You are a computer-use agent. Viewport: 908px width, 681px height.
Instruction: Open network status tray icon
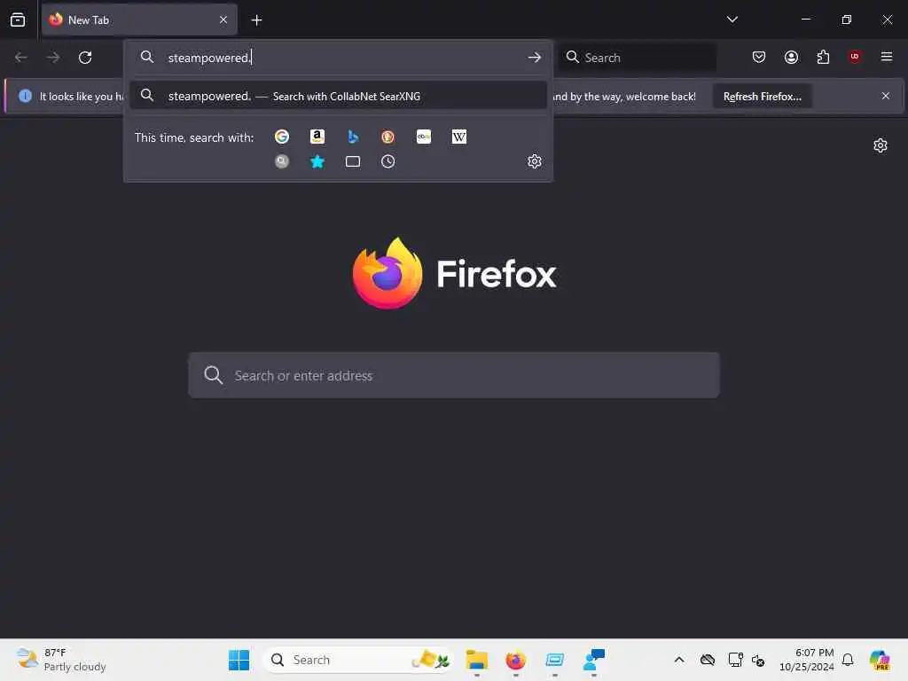point(735,660)
